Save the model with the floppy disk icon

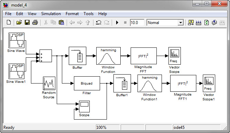click(x=27, y=23)
